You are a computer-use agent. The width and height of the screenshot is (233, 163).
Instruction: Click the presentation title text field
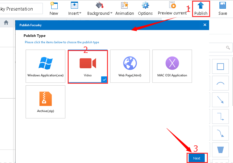[x=21, y=9]
